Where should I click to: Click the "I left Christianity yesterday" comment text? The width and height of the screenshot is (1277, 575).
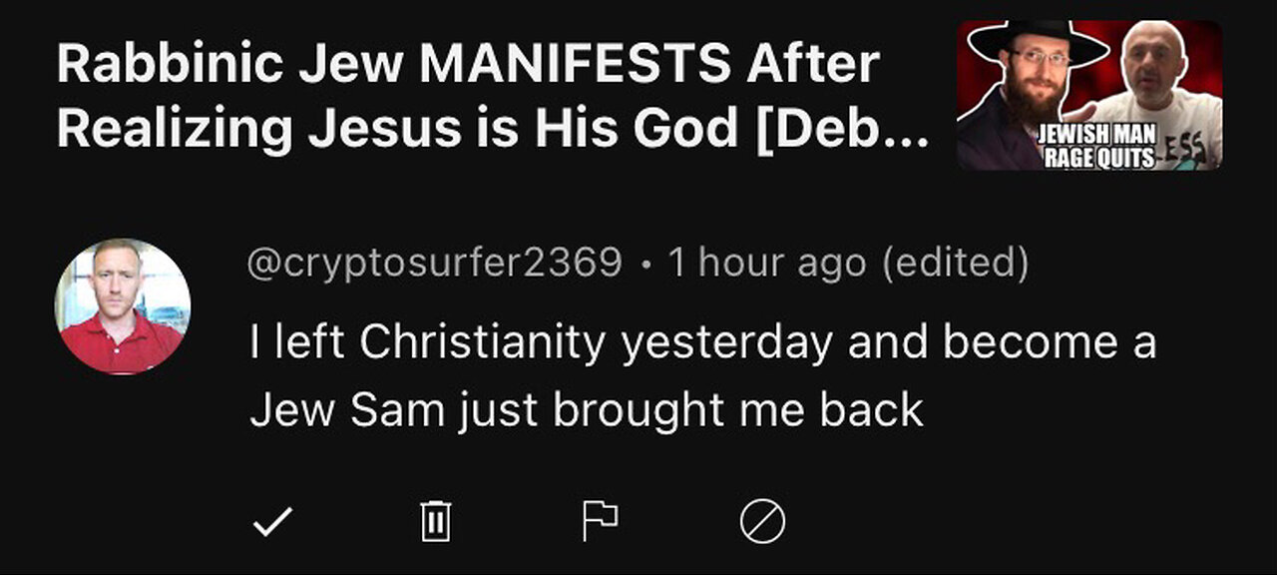click(x=702, y=343)
